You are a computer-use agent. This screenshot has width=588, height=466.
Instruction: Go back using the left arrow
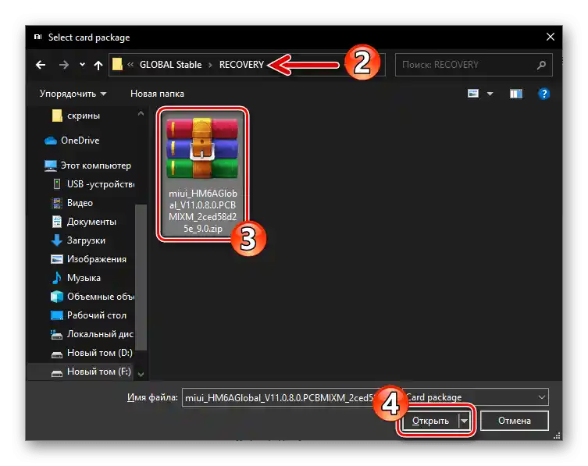click(x=41, y=65)
